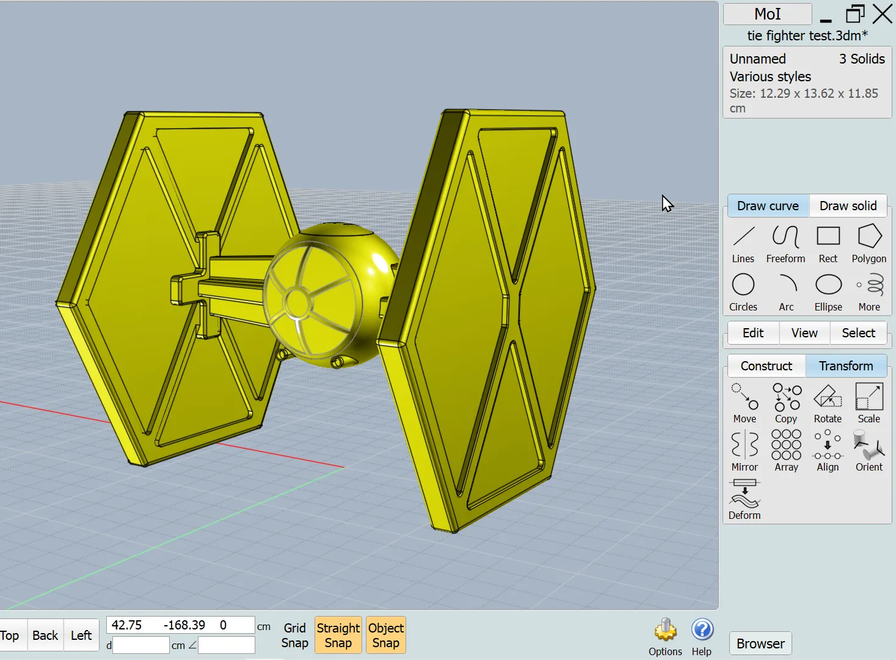Click the object Size readout

coord(804,101)
